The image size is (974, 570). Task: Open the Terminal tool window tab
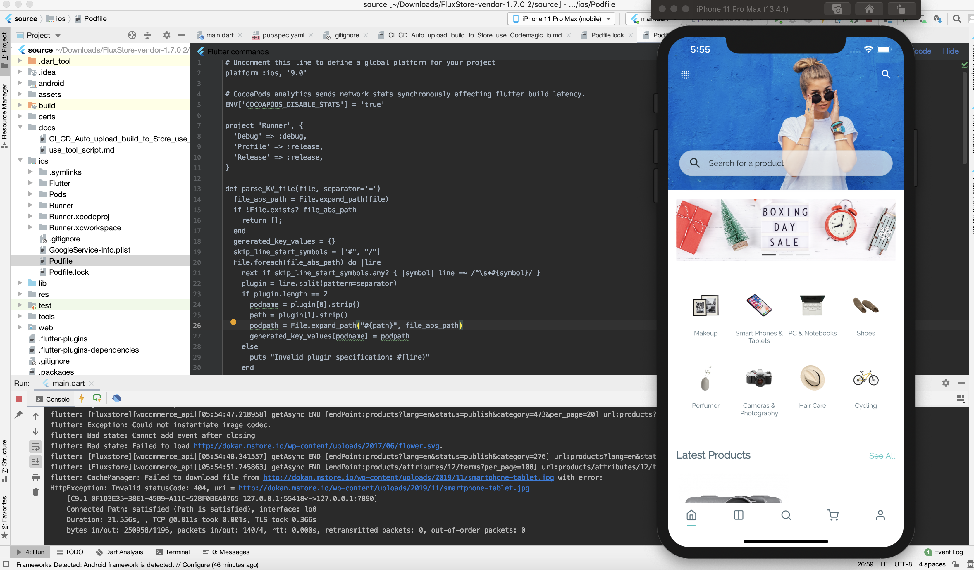click(173, 552)
